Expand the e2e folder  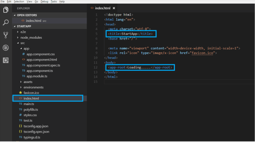pyautogui.click(x=18, y=32)
